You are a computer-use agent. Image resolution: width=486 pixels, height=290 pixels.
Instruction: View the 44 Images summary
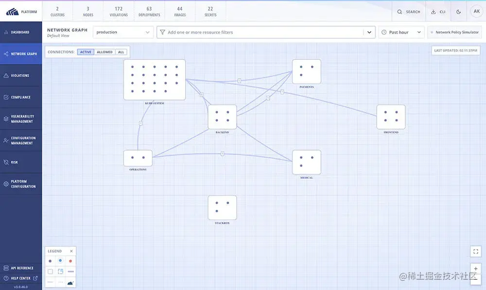pyautogui.click(x=180, y=12)
